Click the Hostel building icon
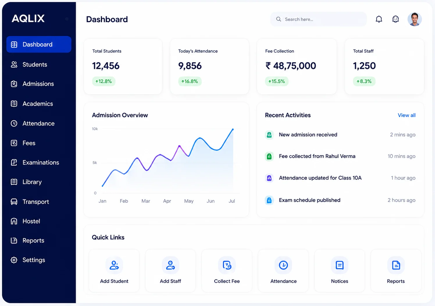This screenshot has height=306, width=435. click(14, 221)
